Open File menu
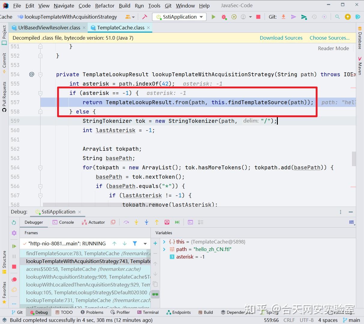 tap(17, 6)
